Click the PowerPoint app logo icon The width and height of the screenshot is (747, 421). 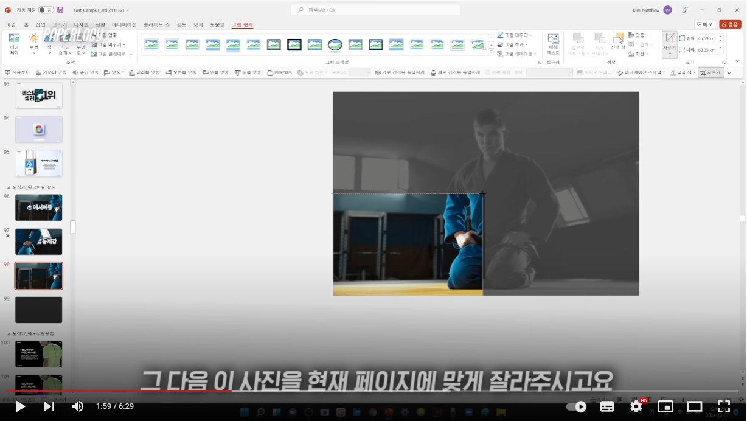click(8, 10)
